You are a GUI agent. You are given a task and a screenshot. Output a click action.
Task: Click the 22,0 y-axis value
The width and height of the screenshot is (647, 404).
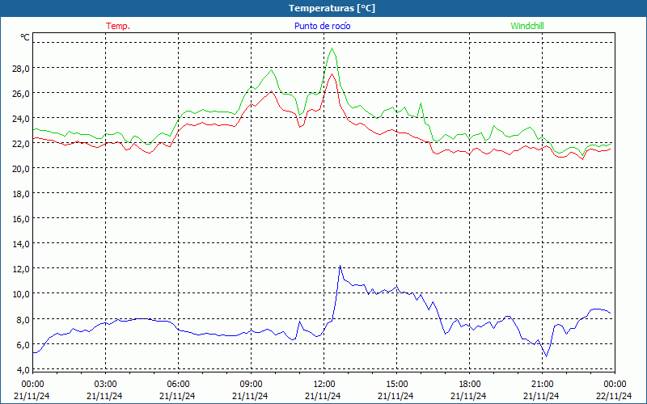pyautogui.click(x=21, y=144)
